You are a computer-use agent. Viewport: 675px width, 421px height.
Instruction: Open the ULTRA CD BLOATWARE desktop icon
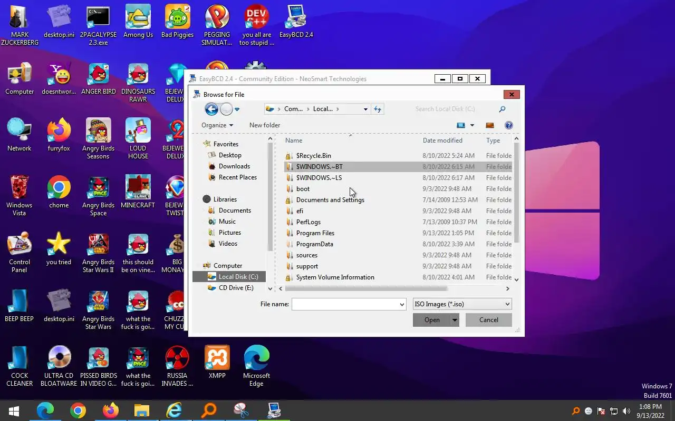coord(59,366)
